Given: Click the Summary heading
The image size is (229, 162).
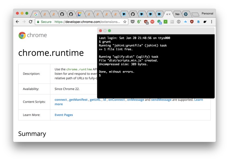Looking at the screenshot, I should click(x=32, y=134).
